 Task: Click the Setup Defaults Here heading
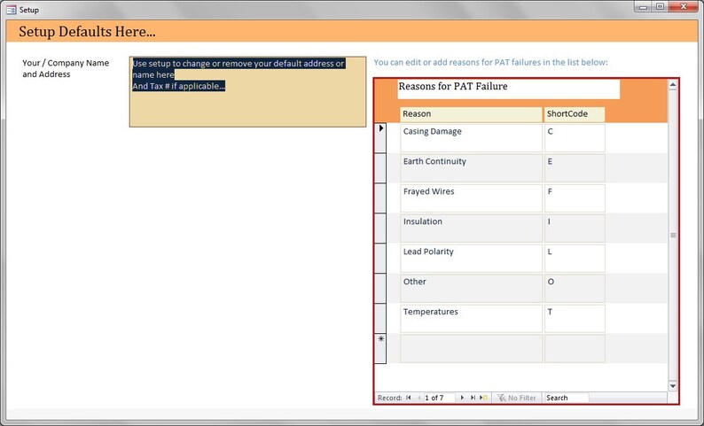tap(87, 31)
